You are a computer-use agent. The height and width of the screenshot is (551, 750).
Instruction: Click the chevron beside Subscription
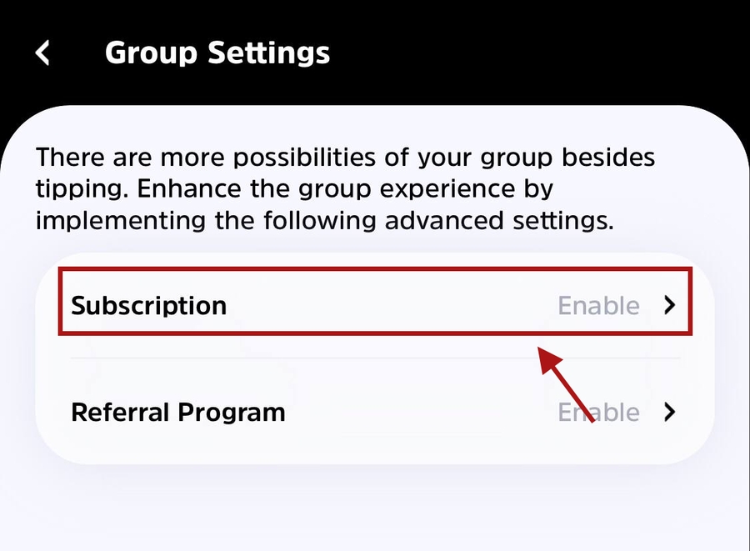point(669,305)
